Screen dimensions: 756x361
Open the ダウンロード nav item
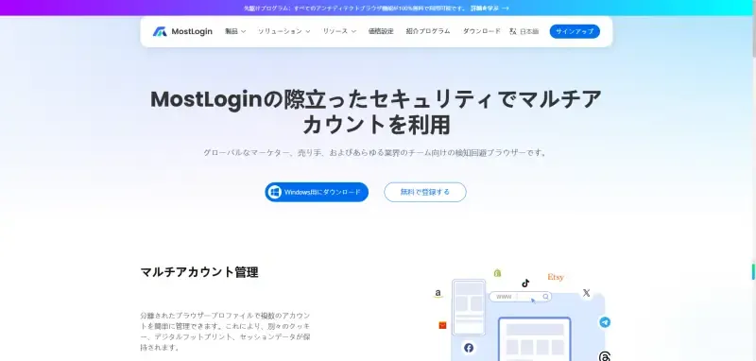coord(482,31)
